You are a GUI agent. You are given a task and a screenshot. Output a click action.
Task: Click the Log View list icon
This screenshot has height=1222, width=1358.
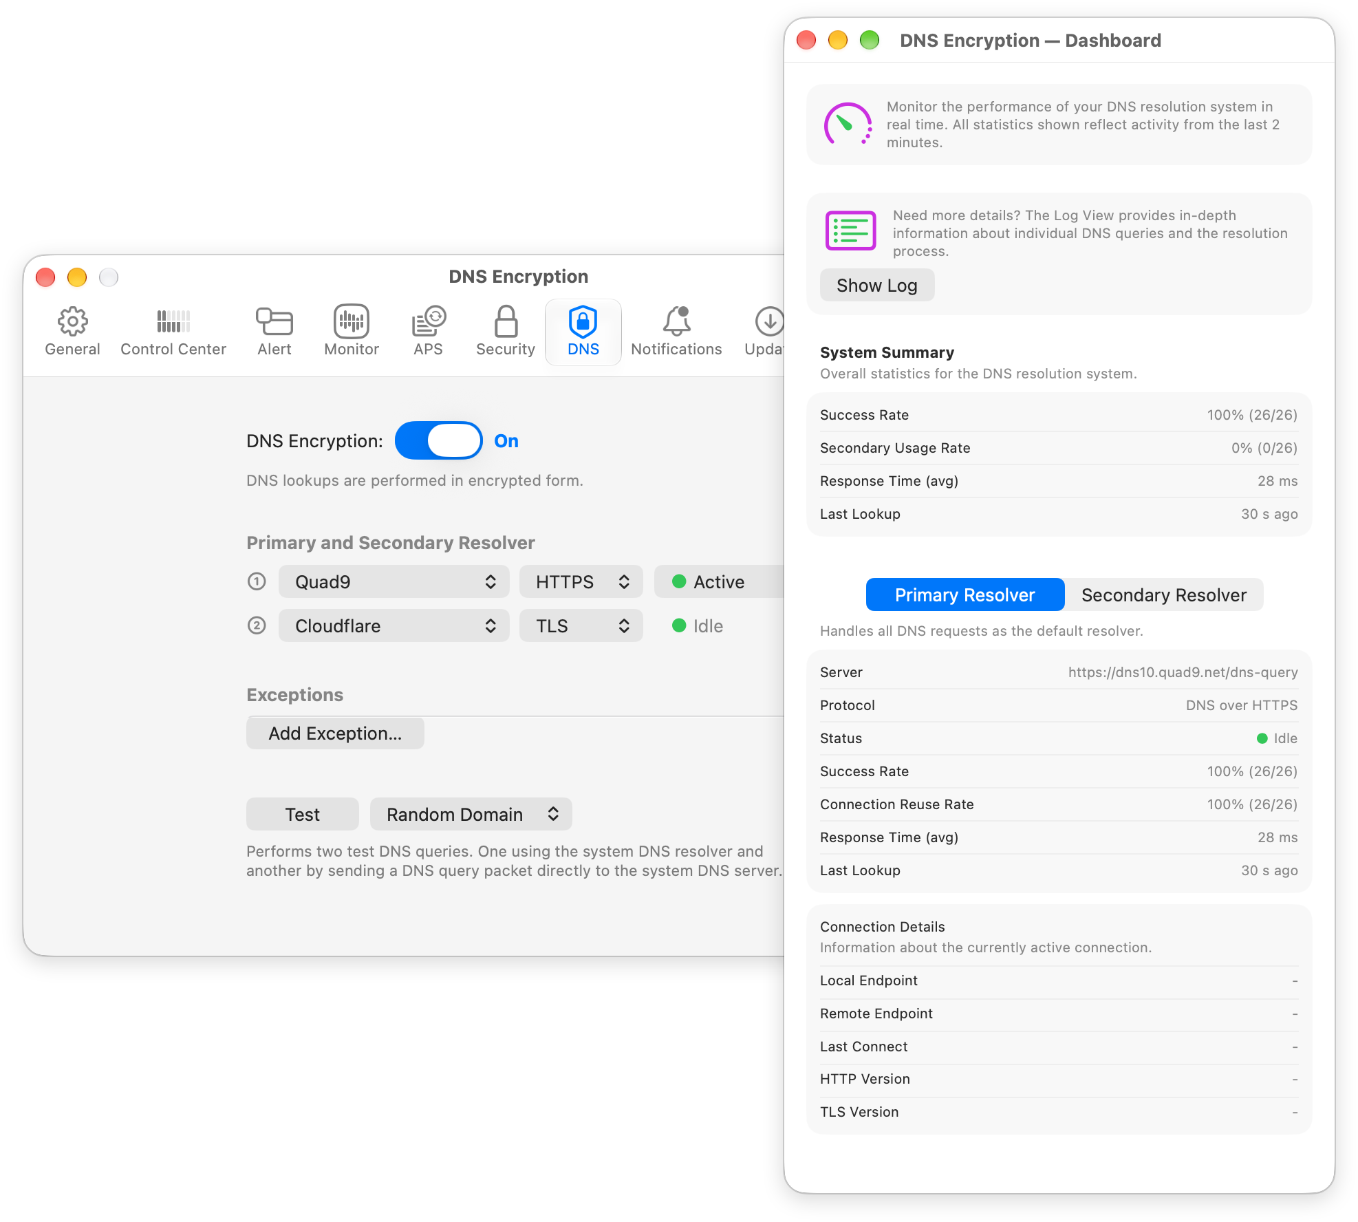851,231
